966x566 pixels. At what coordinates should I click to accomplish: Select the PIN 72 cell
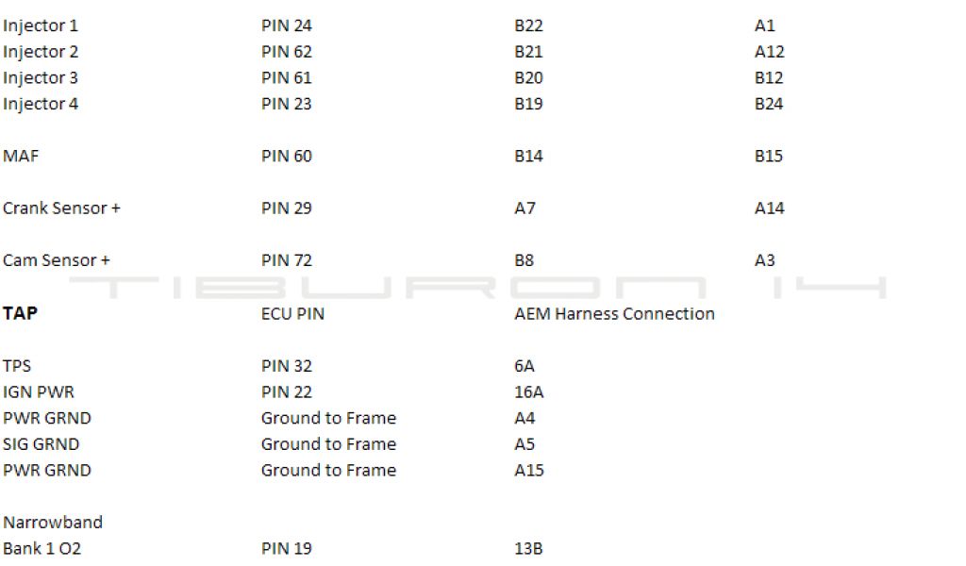click(x=286, y=260)
